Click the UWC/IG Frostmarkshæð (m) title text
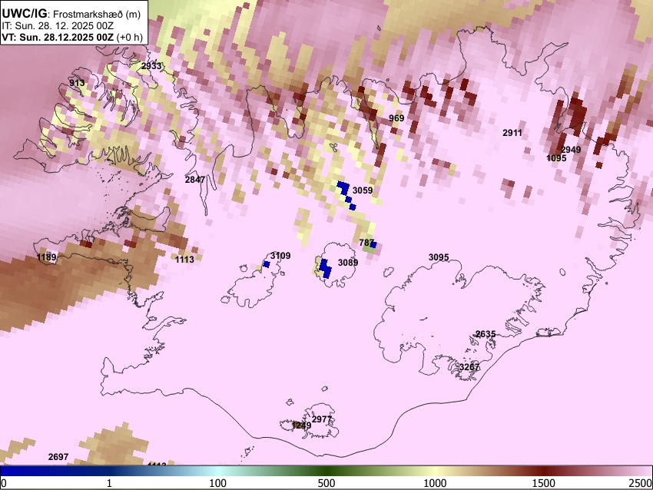Image resolution: width=653 pixels, height=490 pixels. (71, 14)
